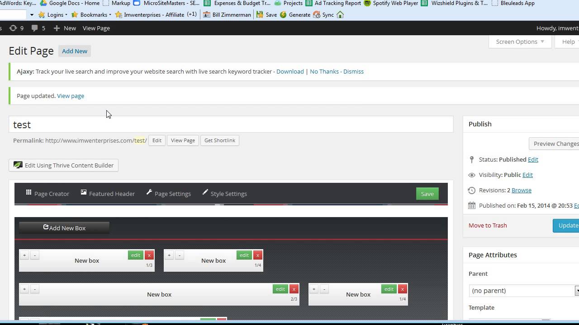The image size is (579, 325).
Task: Click the Add New Box button
Action: coord(64,228)
